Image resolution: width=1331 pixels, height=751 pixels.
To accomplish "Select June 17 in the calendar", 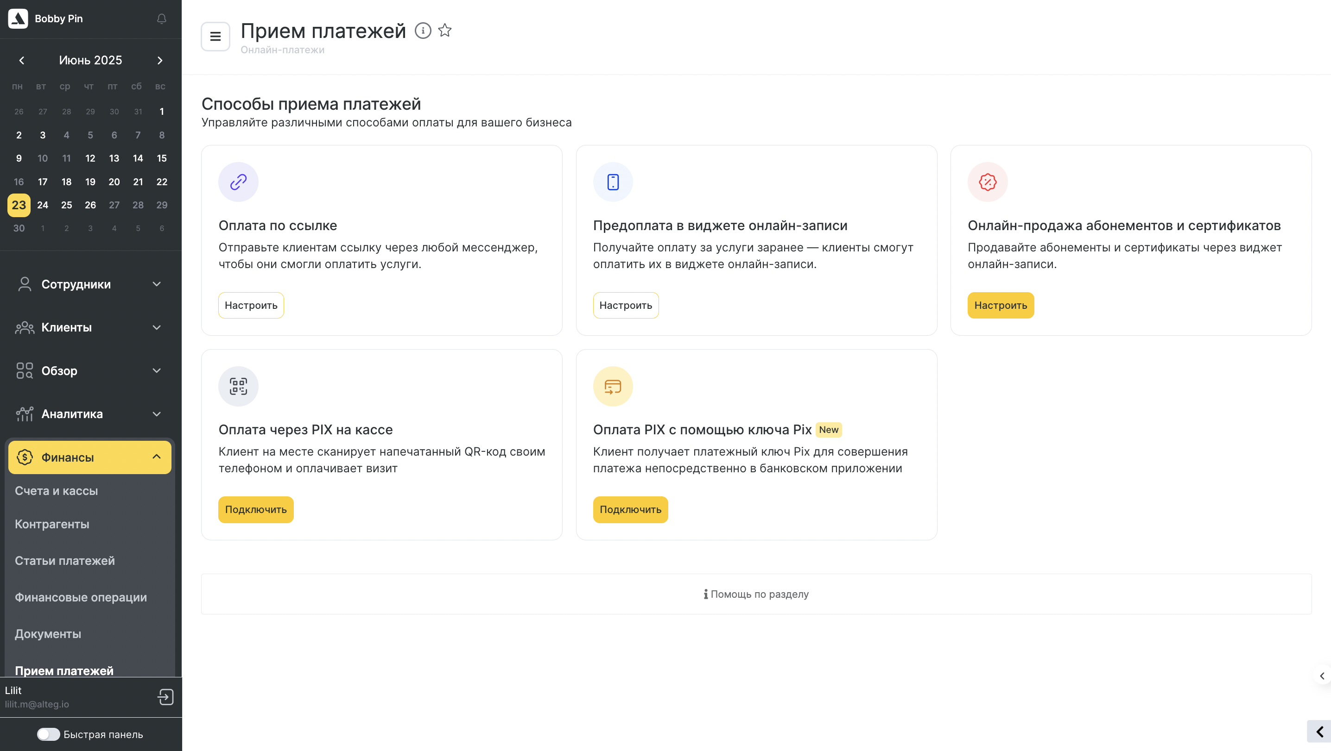I will (43, 181).
